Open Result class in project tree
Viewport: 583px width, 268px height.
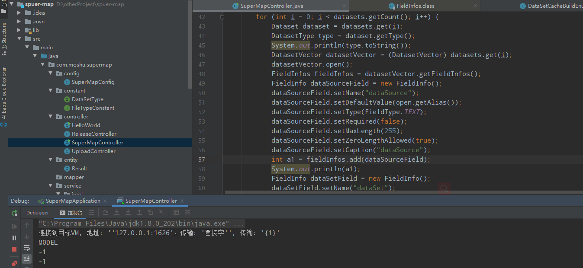click(x=79, y=169)
